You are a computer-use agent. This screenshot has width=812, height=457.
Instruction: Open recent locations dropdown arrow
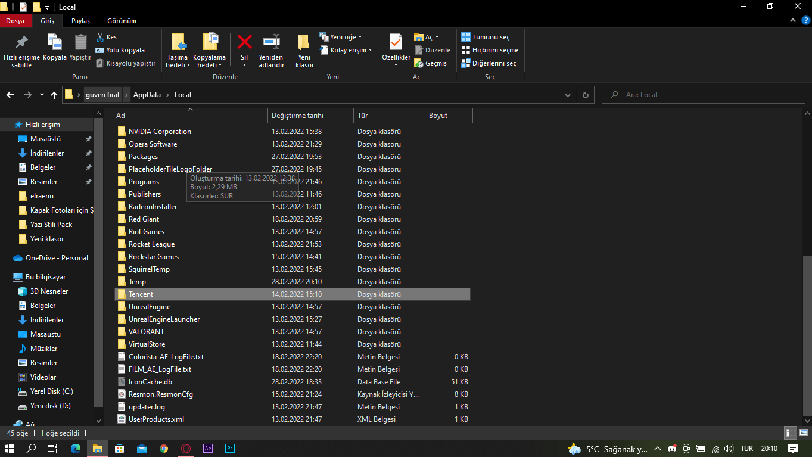coord(42,95)
